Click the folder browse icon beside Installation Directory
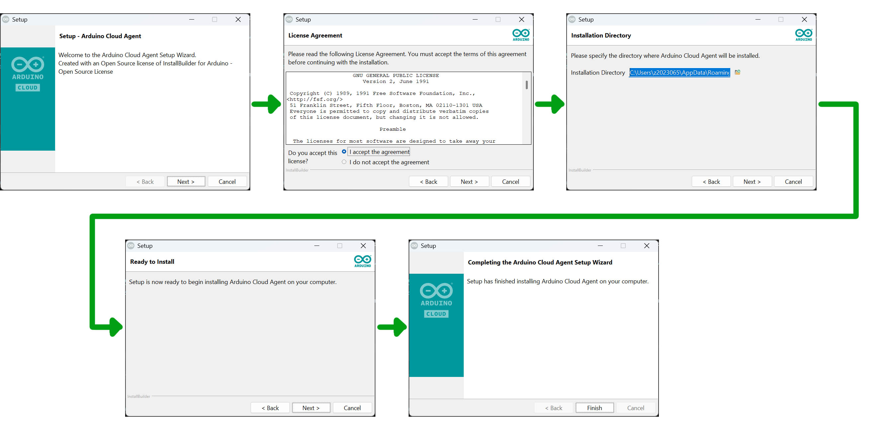The height and width of the screenshot is (430, 871). click(x=737, y=72)
